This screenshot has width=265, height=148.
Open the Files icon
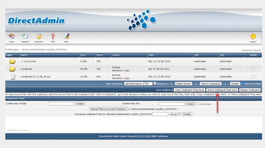click(66, 36)
